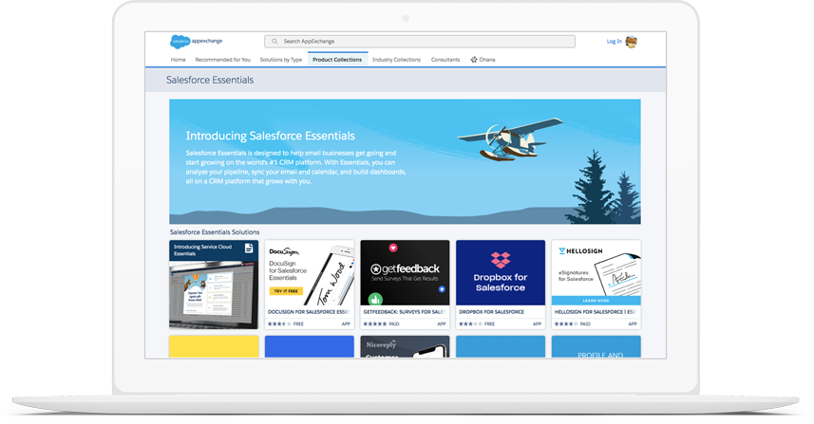The height and width of the screenshot is (424, 814).
Task: Click Learn More on HelloSign card
Action: (596, 301)
